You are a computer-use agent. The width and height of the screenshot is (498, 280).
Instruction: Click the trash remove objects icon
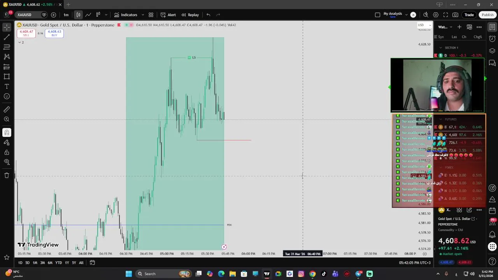tap(7, 175)
